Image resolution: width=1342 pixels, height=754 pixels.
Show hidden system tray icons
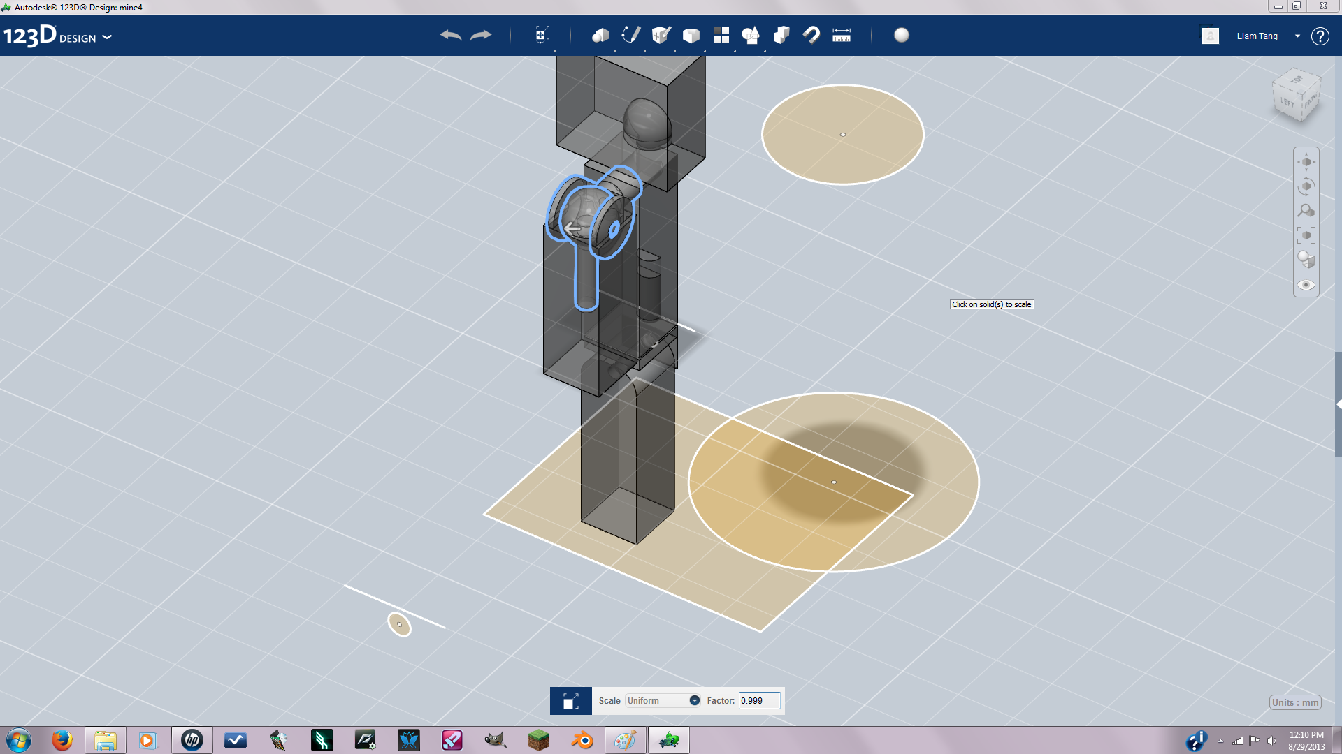tap(1220, 741)
